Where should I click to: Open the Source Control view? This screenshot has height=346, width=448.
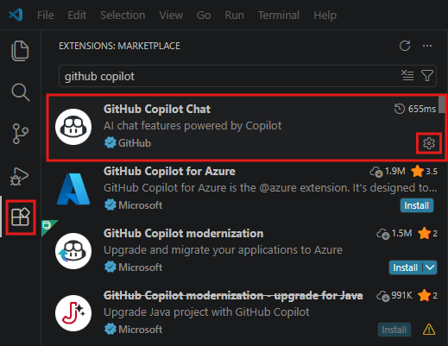[20, 134]
